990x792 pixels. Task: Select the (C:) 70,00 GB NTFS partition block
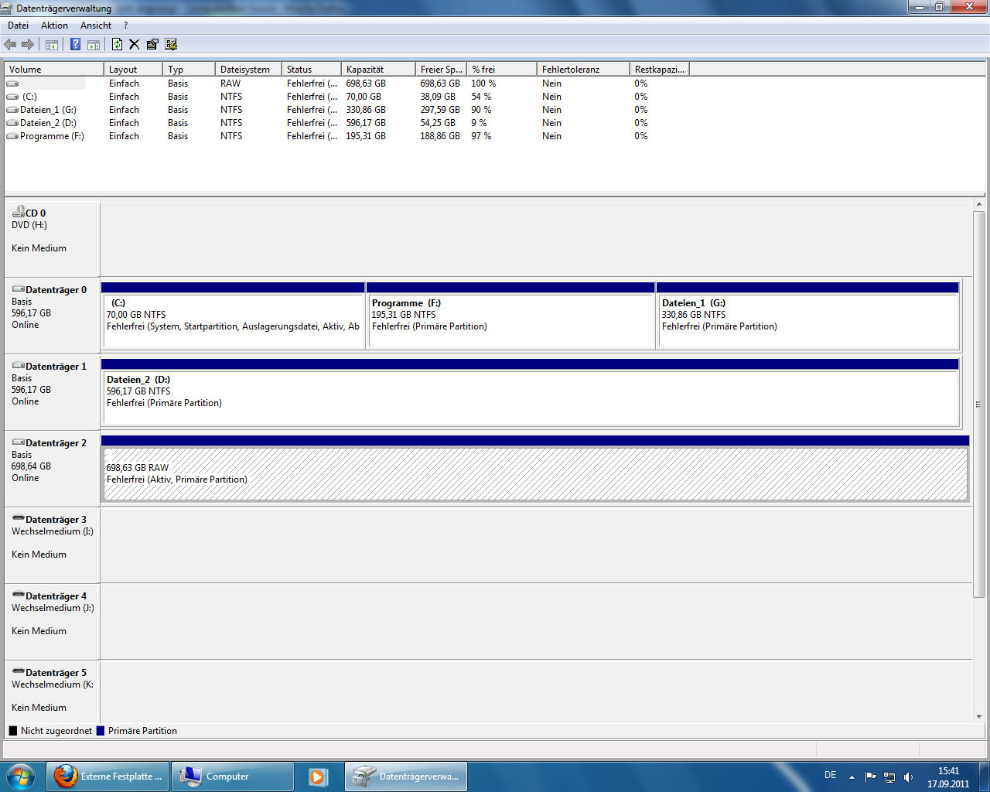click(233, 316)
